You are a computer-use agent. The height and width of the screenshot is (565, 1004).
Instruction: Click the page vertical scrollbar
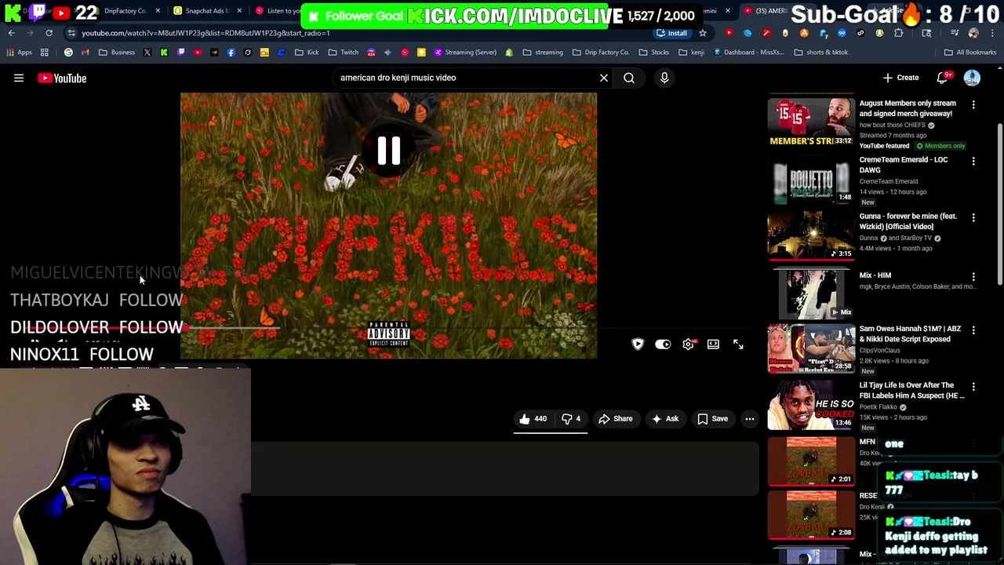(x=999, y=204)
